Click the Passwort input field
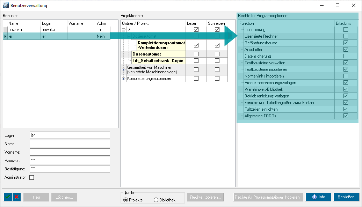The height and width of the screenshot is (207, 362). pyautogui.click(x=70, y=161)
